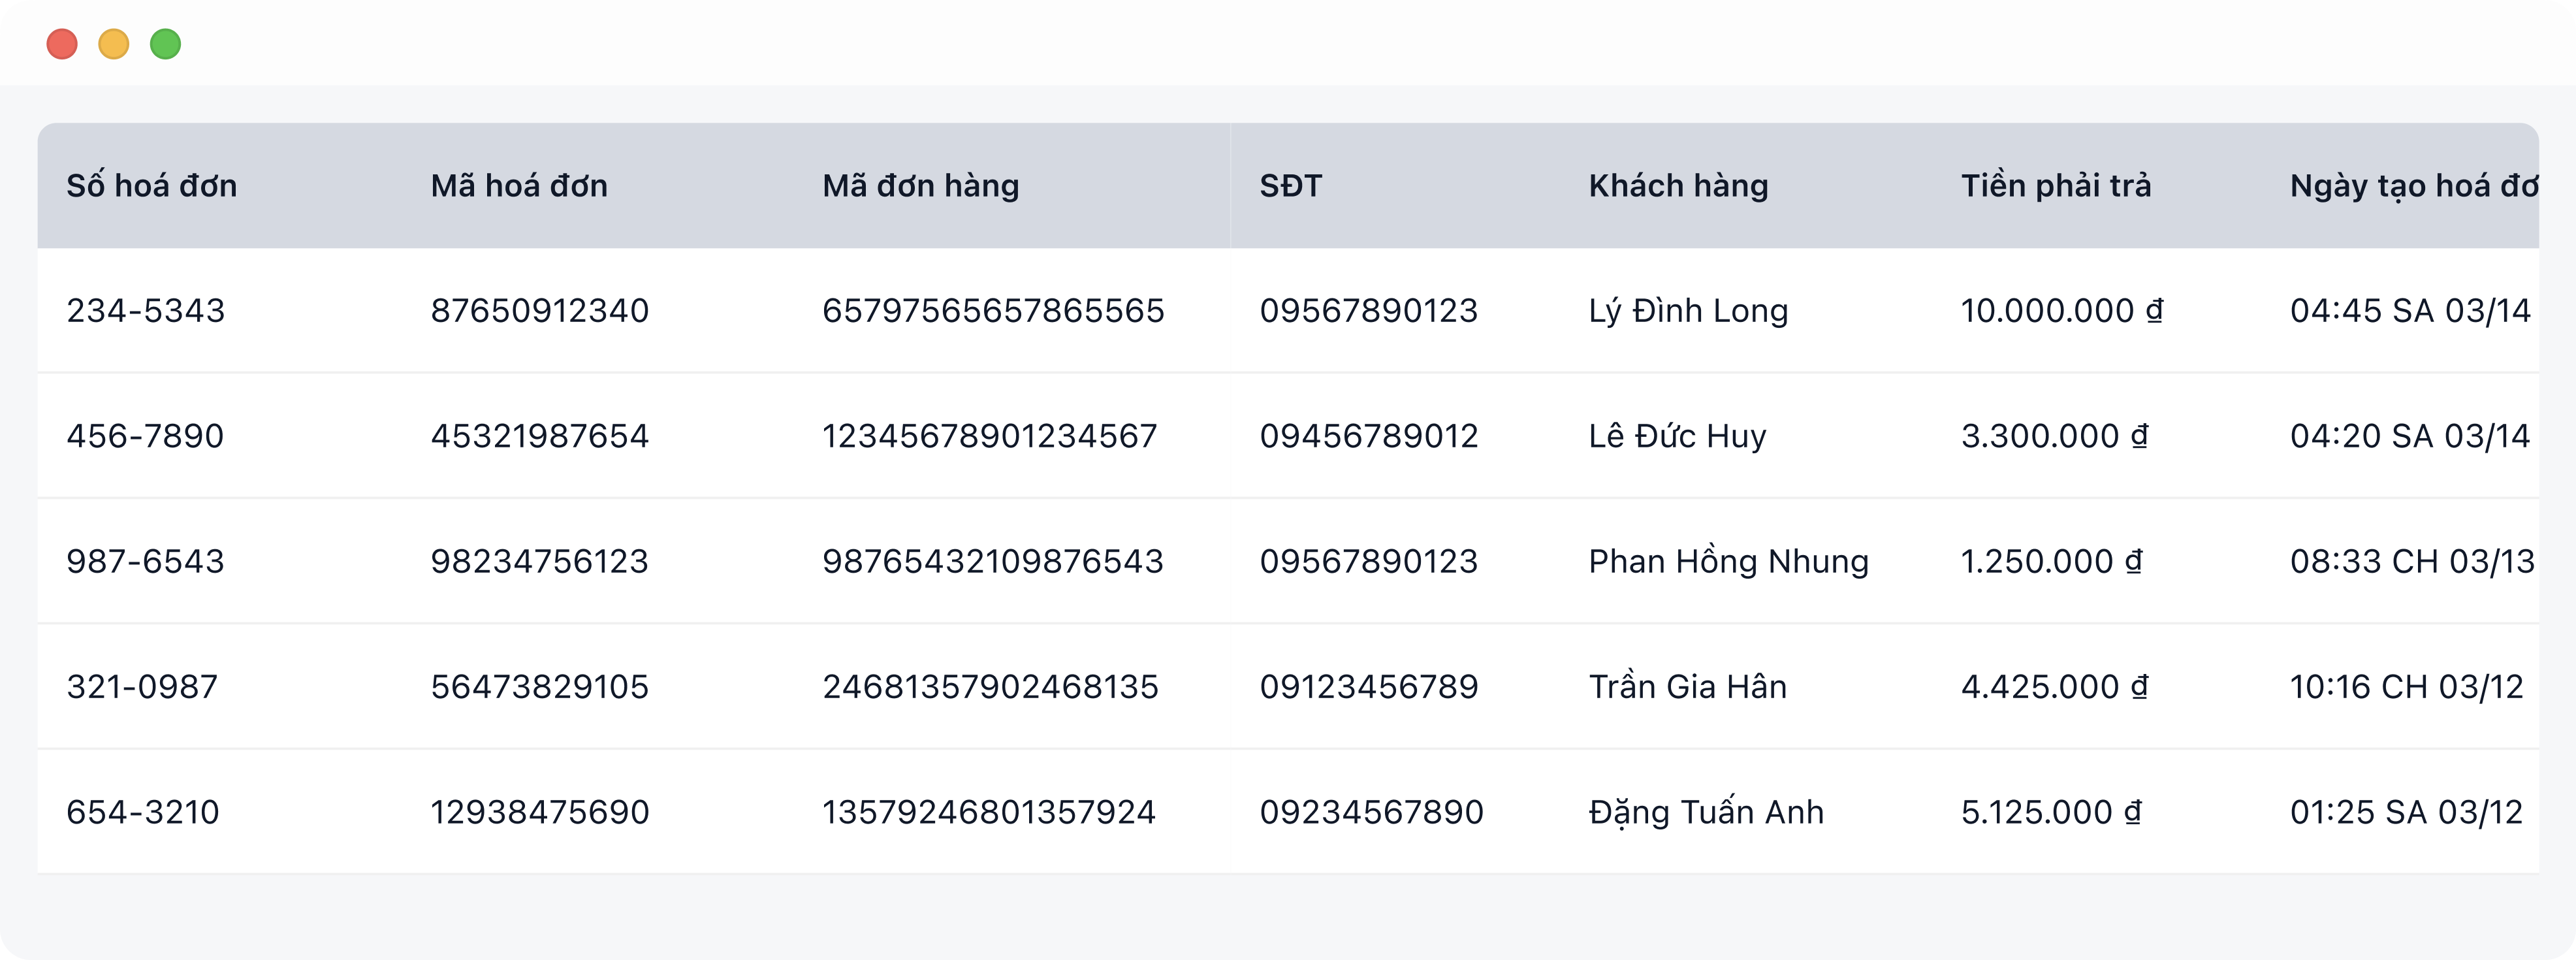The image size is (2576, 960).
Task: Click phone number 09123456789
Action: (x=1369, y=687)
